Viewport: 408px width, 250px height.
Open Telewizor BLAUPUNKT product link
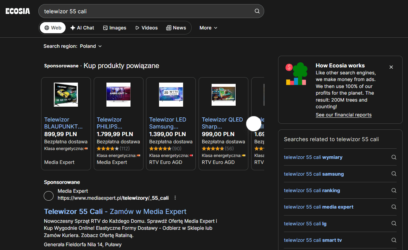[63, 123]
